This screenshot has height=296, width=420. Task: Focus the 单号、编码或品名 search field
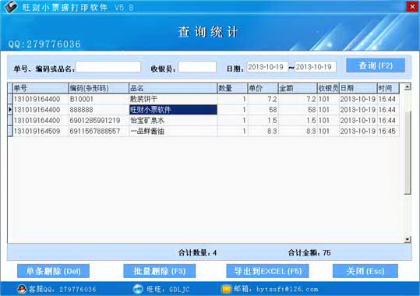[x=108, y=67]
